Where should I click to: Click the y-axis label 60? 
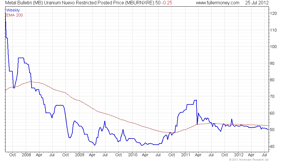pyautogui.click(x=272, y=113)
